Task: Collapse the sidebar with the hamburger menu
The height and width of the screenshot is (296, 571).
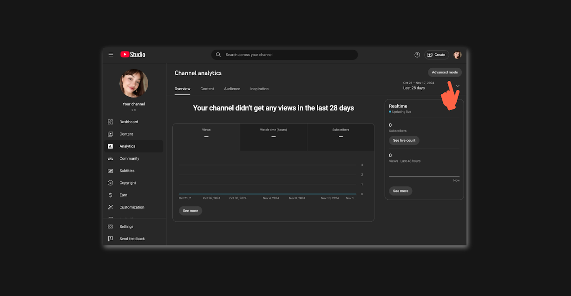Action: [111, 54]
